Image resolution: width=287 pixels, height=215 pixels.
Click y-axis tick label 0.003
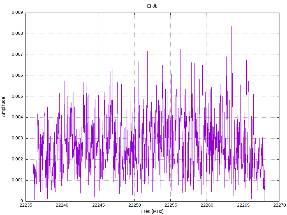17,138
